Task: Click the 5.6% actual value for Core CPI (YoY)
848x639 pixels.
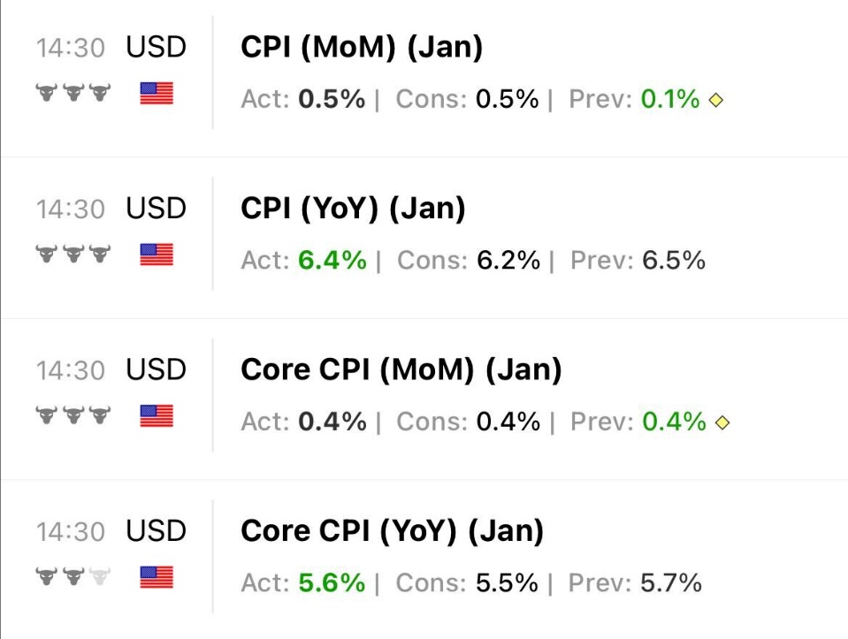Action: point(332,583)
